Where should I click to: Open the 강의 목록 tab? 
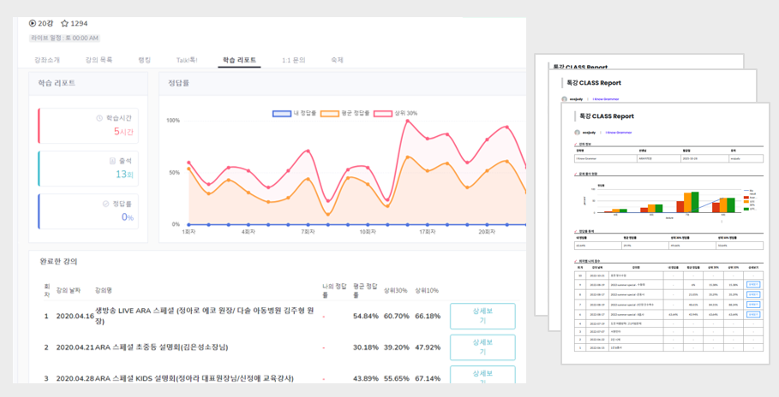(x=99, y=60)
